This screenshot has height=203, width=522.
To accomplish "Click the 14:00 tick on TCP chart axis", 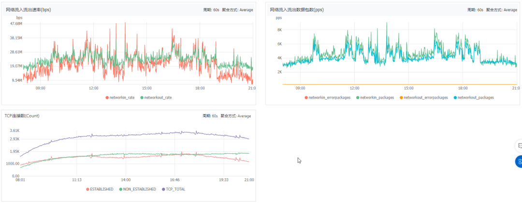I will pyautogui.click(x=126, y=179).
